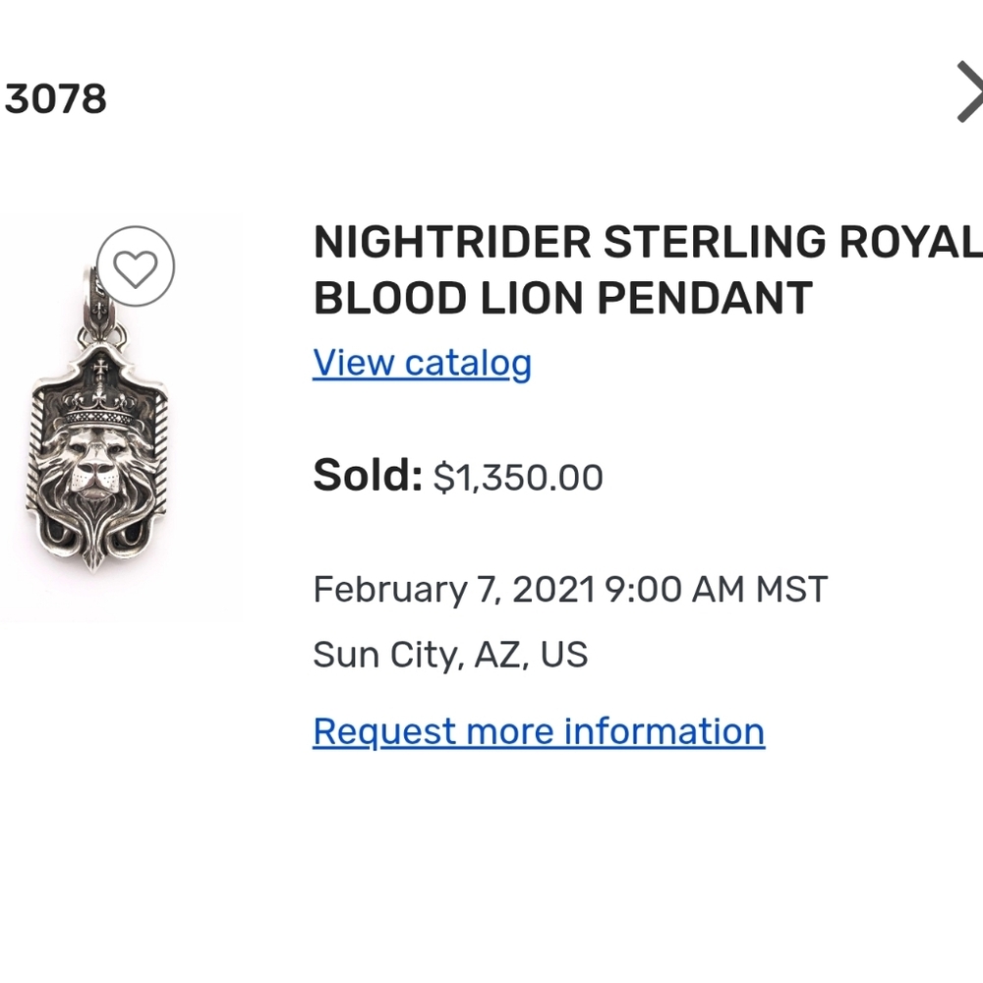Request details about this pendant listing

point(537,730)
